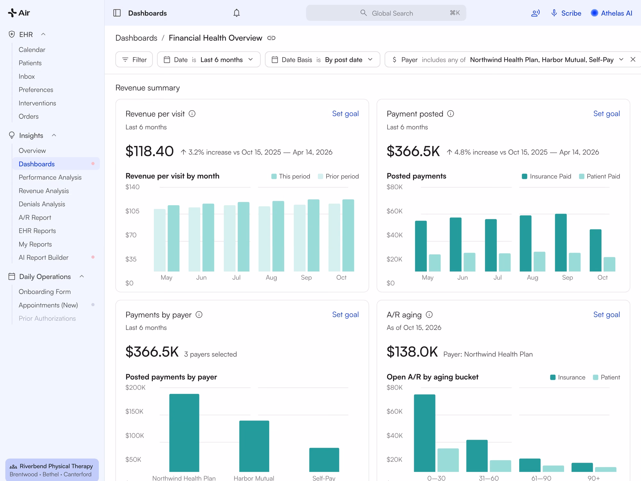Open Denials Analysis page
The width and height of the screenshot is (641, 481).
(x=42, y=204)
